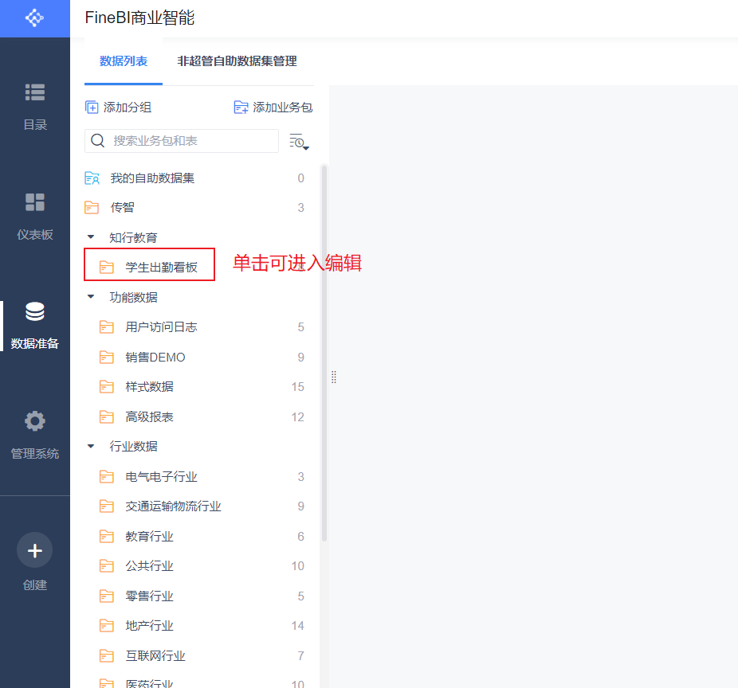Click the 添加业务包 button label
The width and height of the screenshot is (738, 688).
282,107
